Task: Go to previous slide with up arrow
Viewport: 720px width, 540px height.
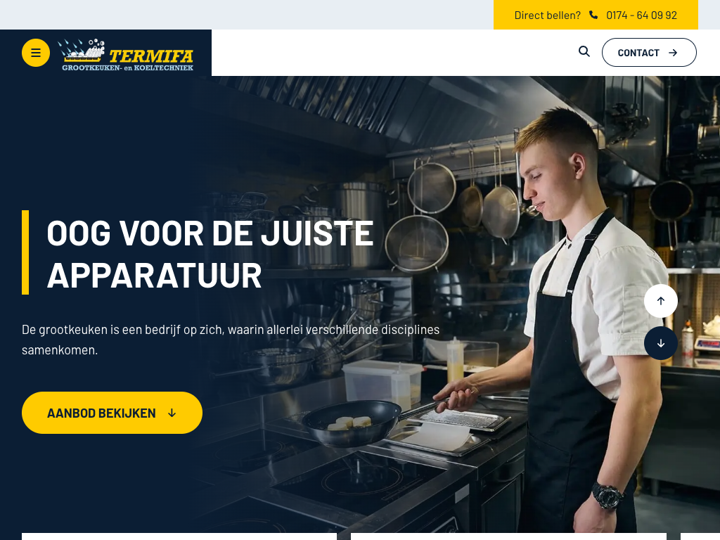Action: [661, 301]
